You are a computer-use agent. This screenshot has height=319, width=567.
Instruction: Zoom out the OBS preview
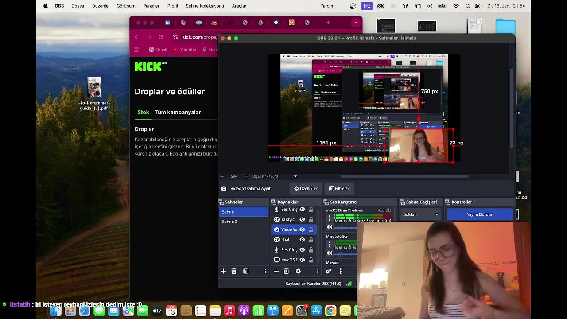pyautogui.click(x=223, y=176)
